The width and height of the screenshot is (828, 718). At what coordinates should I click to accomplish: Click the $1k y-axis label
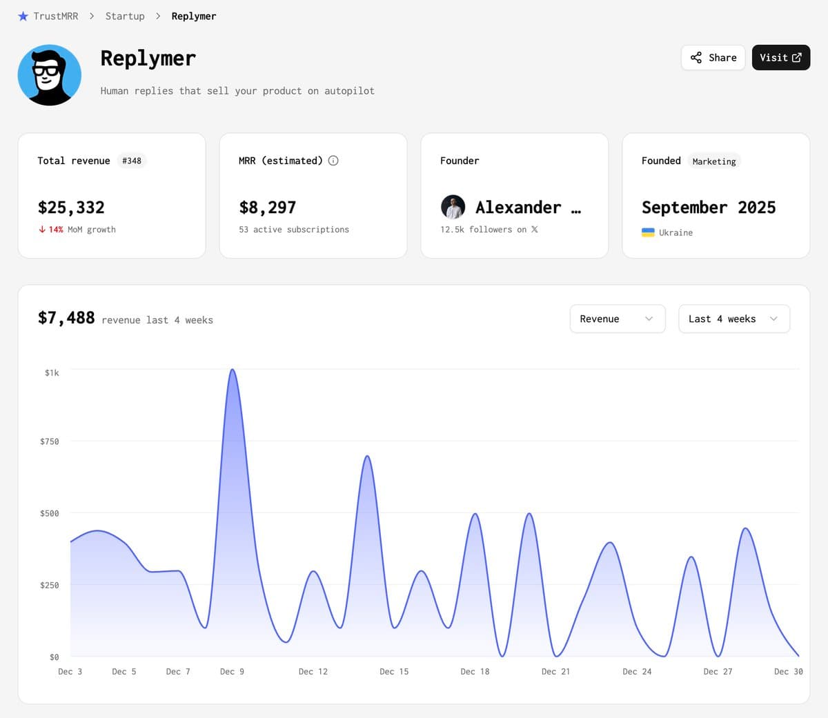(52, 373)
